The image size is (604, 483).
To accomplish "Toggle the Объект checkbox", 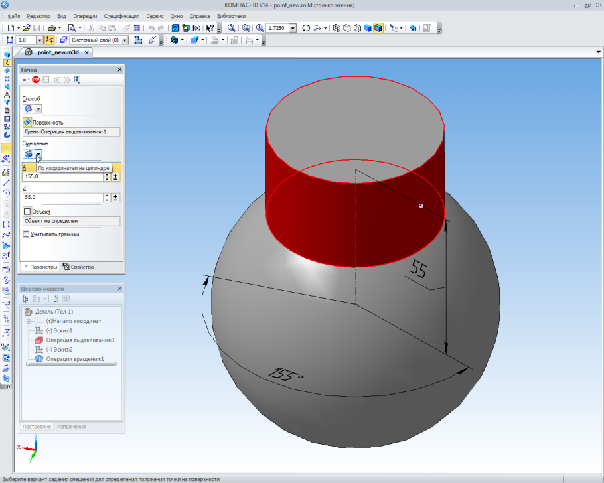I will pyautogui.click(x=27, y=212).
